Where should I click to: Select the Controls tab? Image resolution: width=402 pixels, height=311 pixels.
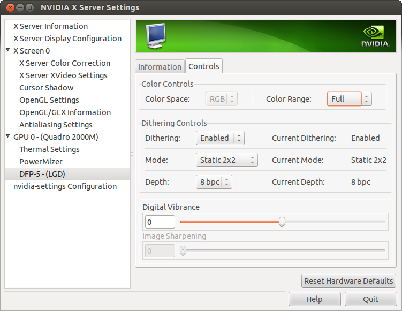[x=204, y=66]
